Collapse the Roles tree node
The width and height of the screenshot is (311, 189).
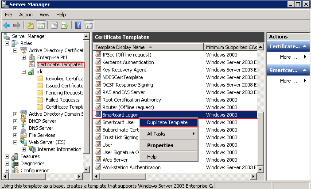click(x=7, y=43)
